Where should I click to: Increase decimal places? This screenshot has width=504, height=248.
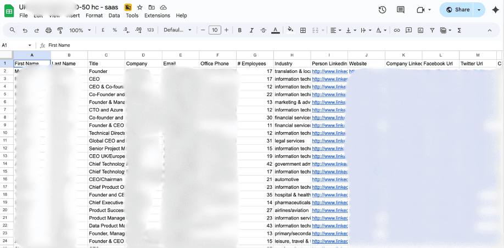pos(138,30)
